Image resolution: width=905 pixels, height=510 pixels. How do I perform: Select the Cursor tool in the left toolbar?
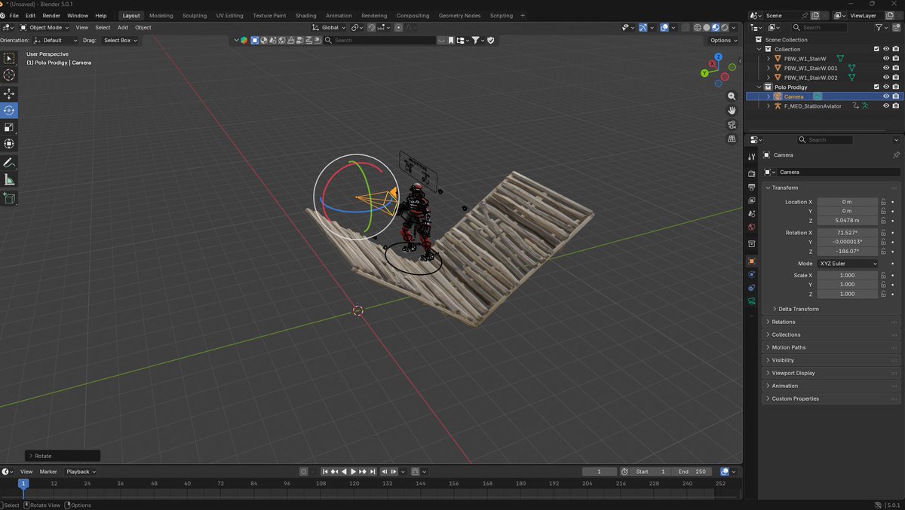pos(9,75)
